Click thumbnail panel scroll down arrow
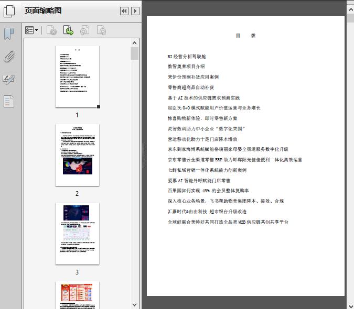Screen dimensions: 354x309 pos(135,304)
